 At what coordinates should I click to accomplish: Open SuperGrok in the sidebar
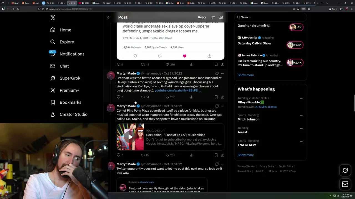click(65, 78)
